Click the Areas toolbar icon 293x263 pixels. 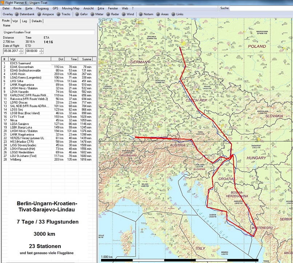tap(158, 14)
